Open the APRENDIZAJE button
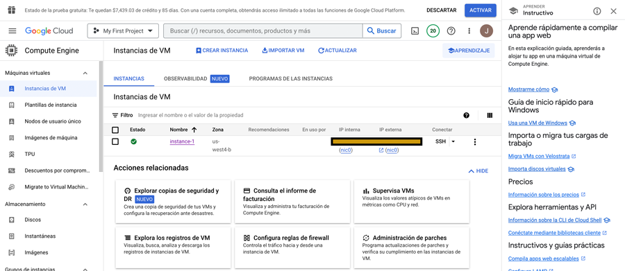This screenshot has height=271, width=625. (469, 51)
